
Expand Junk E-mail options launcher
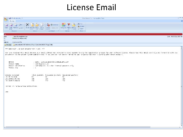(59, 31)
